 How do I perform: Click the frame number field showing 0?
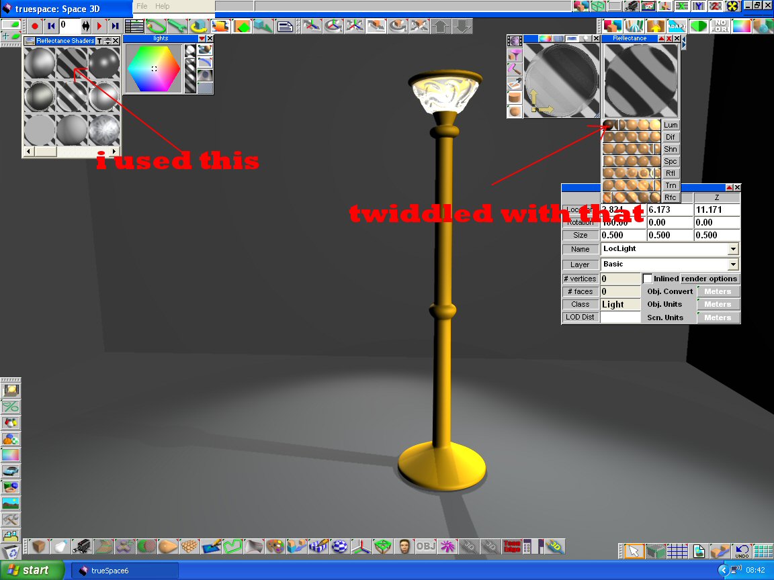pyautogui.click(x=69, y=25)
